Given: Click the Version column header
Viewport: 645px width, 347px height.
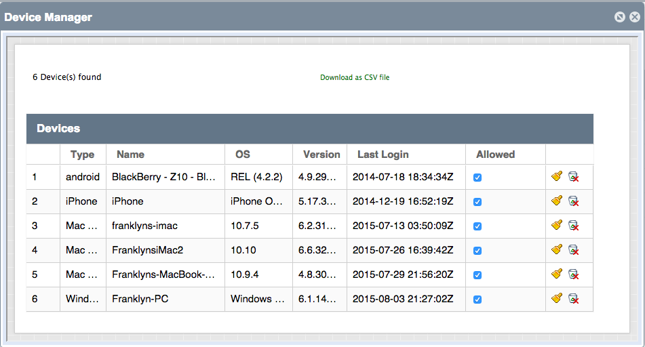Looking at the screenshot, I should coord(319,154).
